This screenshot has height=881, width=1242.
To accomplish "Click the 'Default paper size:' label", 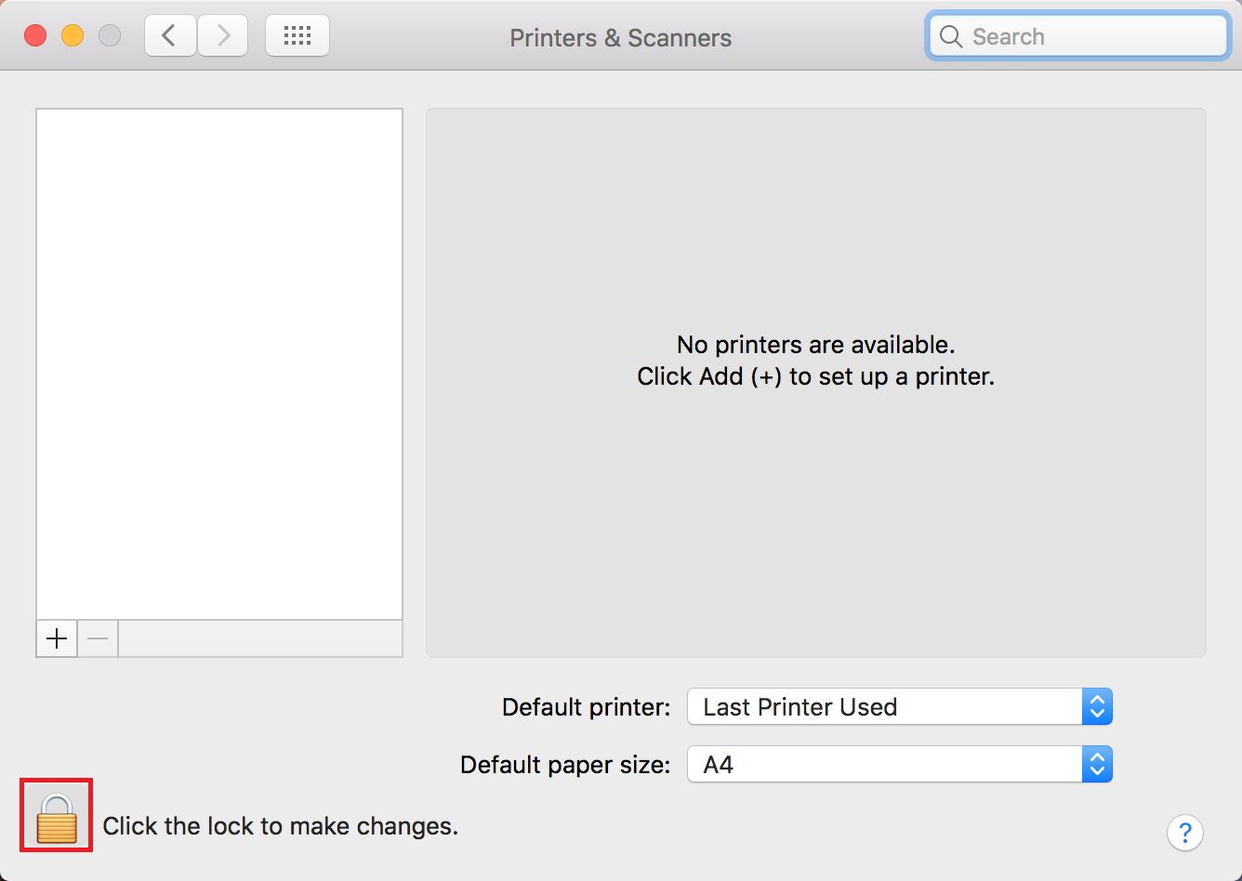I will click(565, 765).
